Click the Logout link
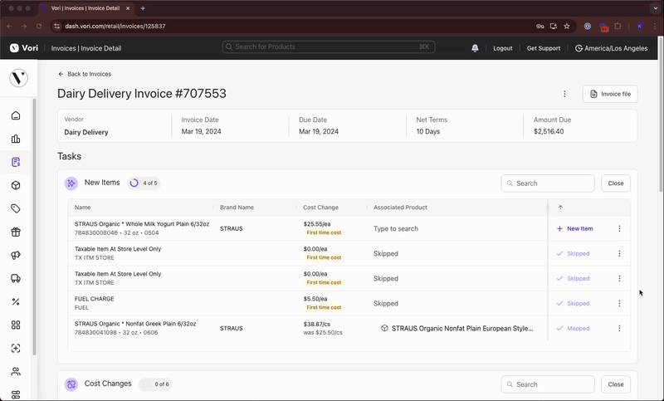Viewport: 664px width, 401px height. [503, 48]
